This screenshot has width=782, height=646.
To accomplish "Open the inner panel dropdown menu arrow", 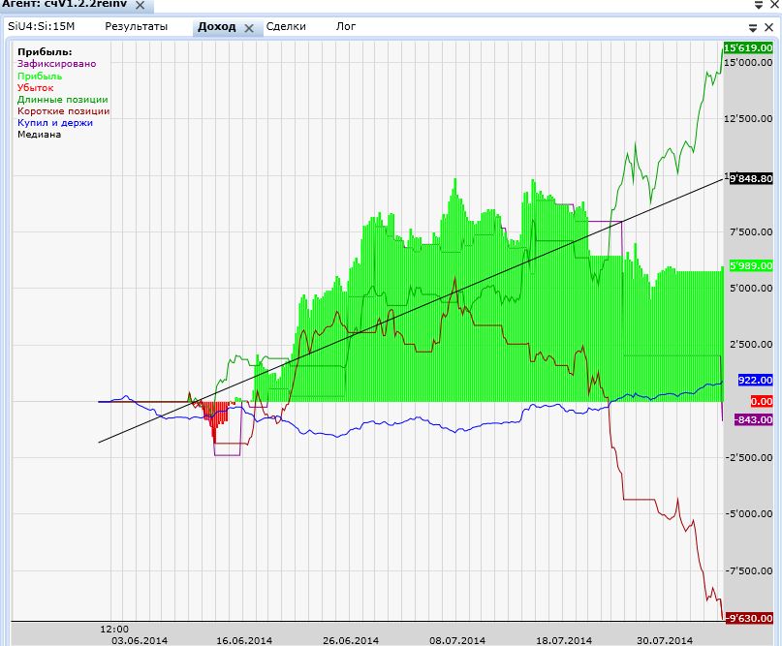I will [753, 28].
